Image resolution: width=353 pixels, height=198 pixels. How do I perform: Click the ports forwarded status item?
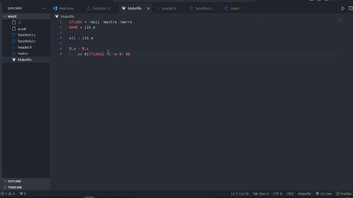23,194
